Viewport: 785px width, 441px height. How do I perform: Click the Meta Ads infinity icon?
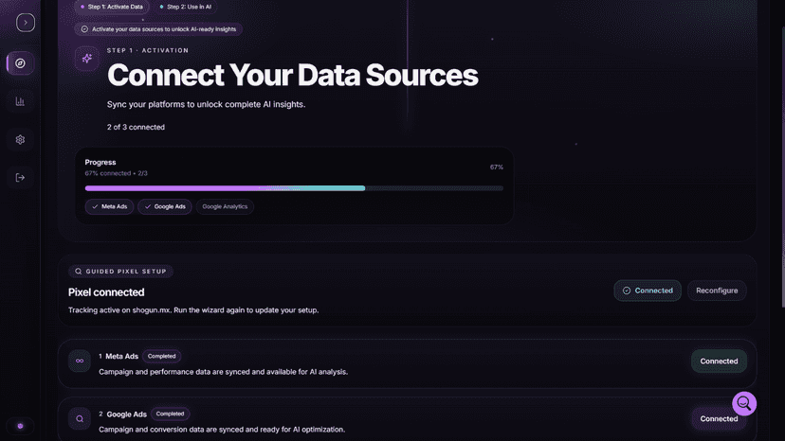(x=80, y=361)
